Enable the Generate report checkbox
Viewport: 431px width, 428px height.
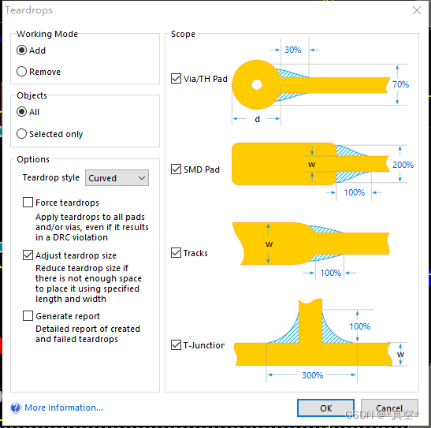(x=28, y=316)
